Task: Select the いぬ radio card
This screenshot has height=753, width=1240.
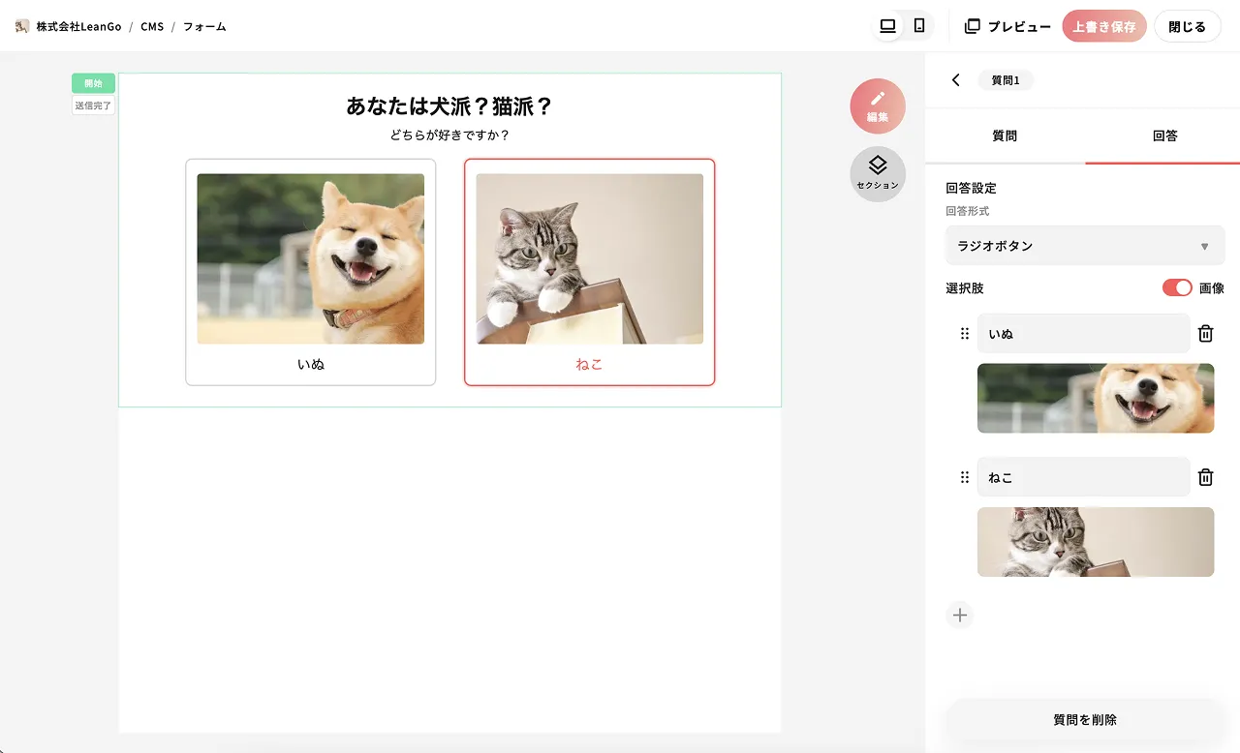Action: pos(311,272)
